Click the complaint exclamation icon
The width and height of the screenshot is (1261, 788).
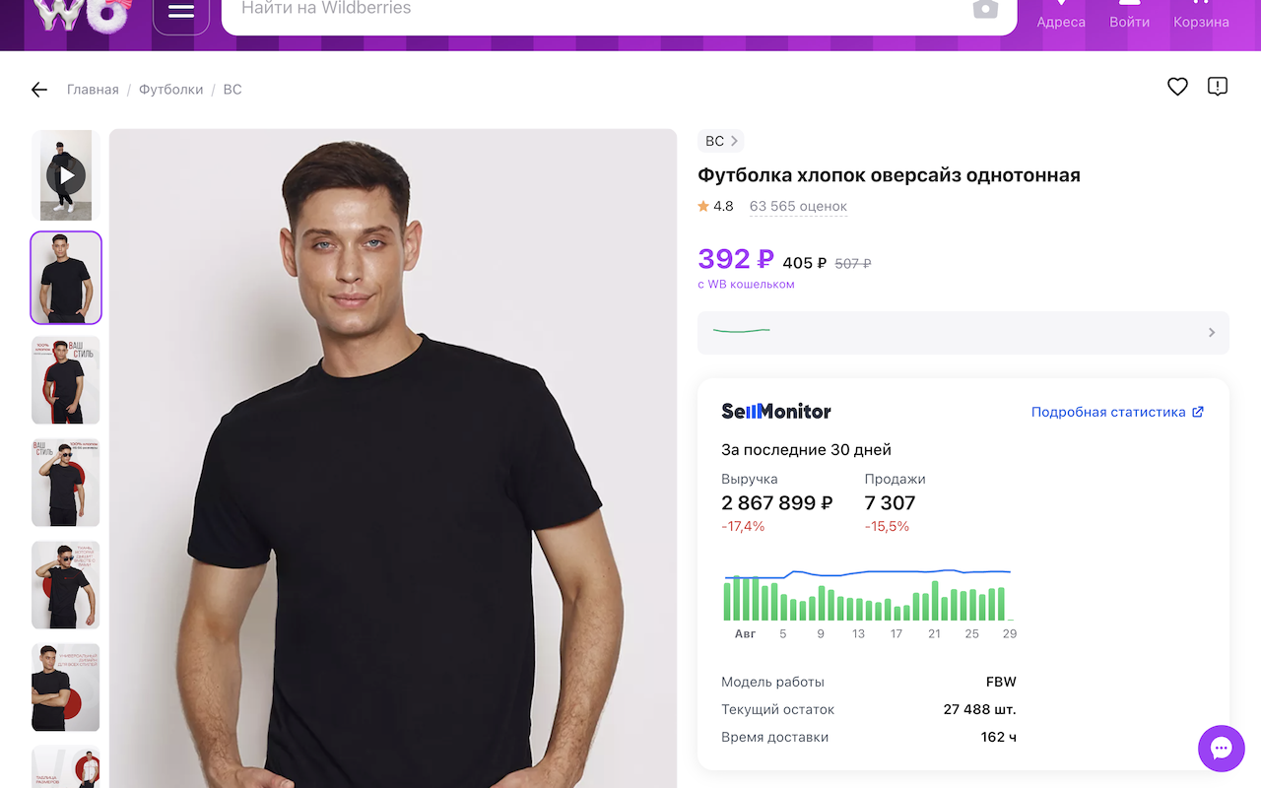point(1218,87)
